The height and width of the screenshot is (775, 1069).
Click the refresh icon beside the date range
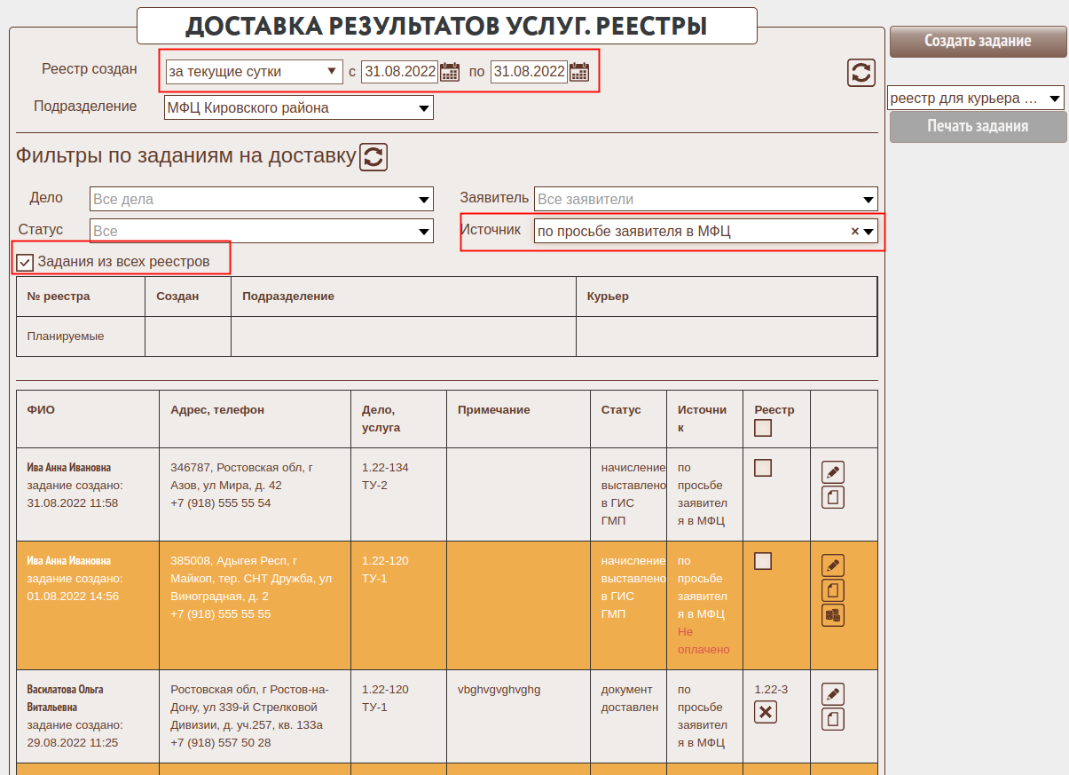click(861, 72)
